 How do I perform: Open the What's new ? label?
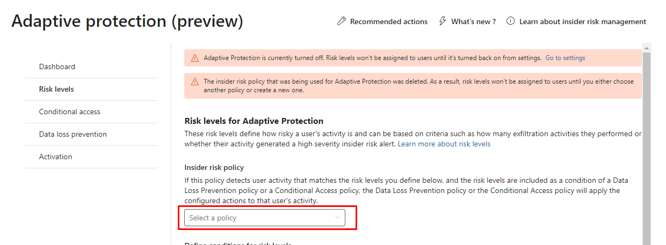(x=473, y=22)
